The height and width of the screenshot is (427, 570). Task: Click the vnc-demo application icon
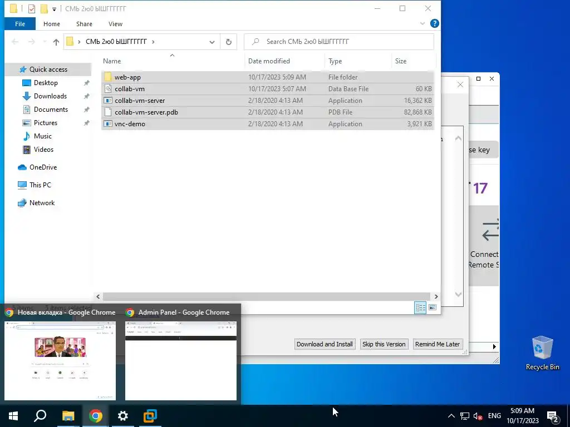pyautogui.click(x=108, y=123)
